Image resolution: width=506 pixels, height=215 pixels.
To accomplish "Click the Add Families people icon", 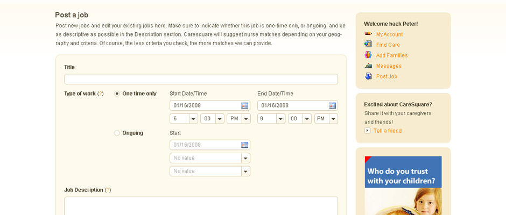I will tap(368, 55).
